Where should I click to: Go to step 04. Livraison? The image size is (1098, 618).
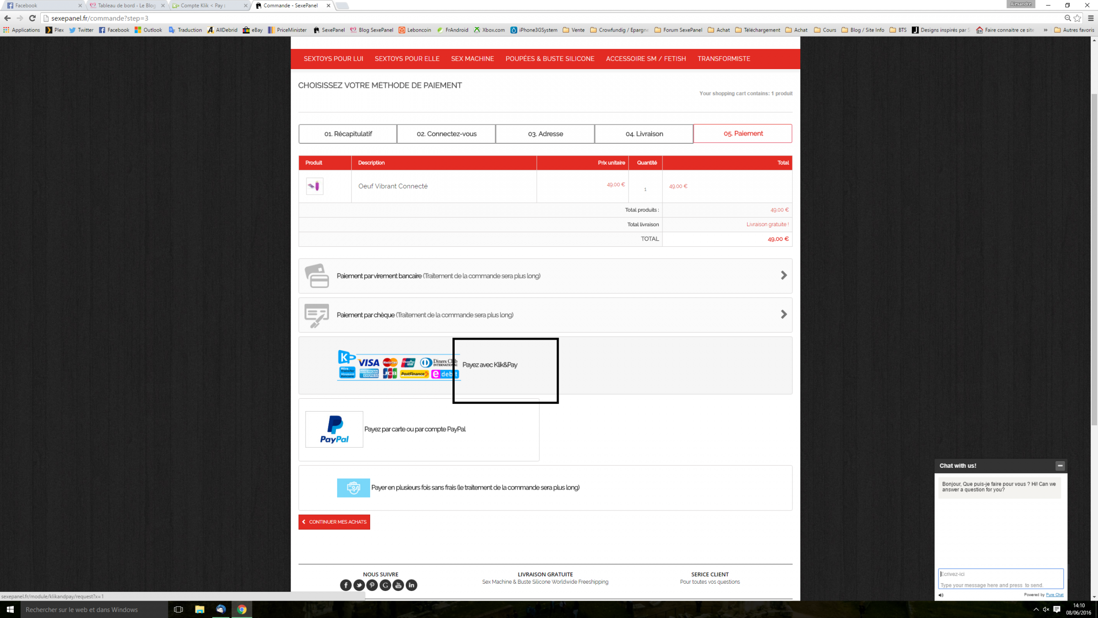(644, 134)
